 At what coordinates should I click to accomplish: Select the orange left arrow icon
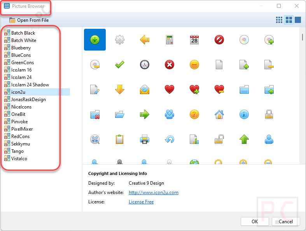point(145,40)
